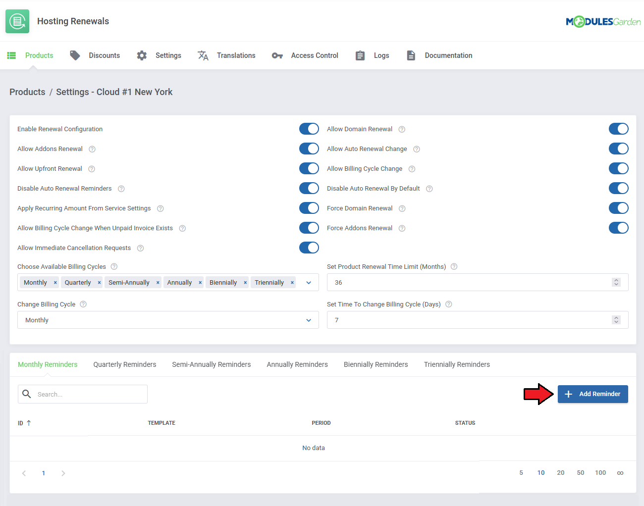Screen dimensions: 644x506
Task: Click the search magnifier icon in reminders
Action: [x=27, y=394]
